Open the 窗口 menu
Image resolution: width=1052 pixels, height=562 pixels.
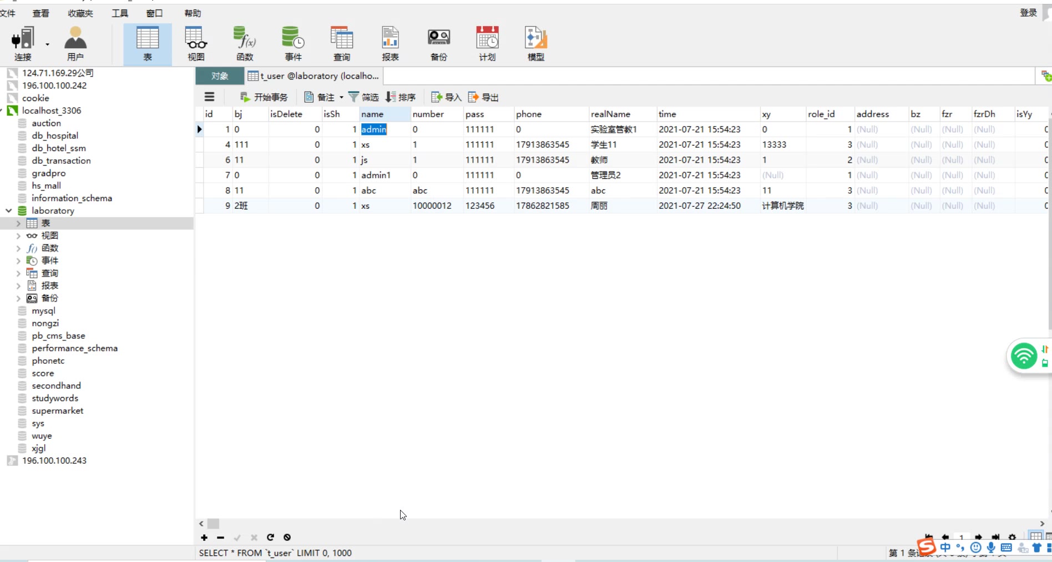(x=154, y=13)
